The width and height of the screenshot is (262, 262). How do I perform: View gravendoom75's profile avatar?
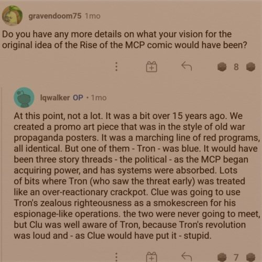(12, 16)
